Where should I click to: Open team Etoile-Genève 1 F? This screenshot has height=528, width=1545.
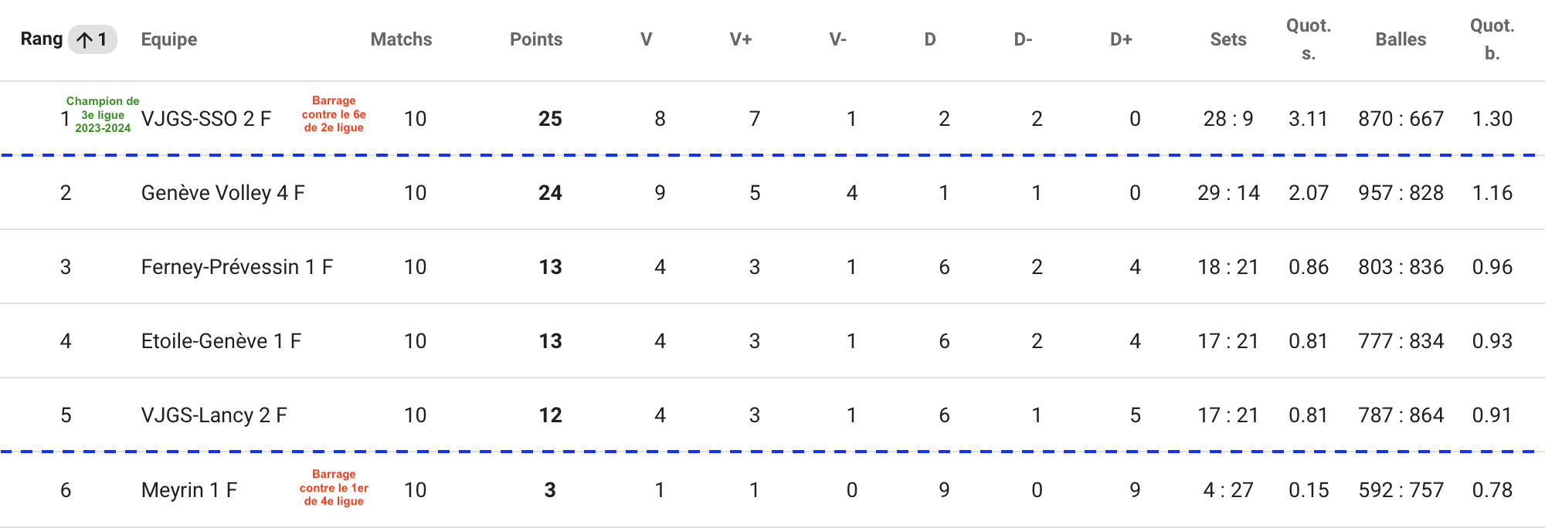(x=221, y=341)
